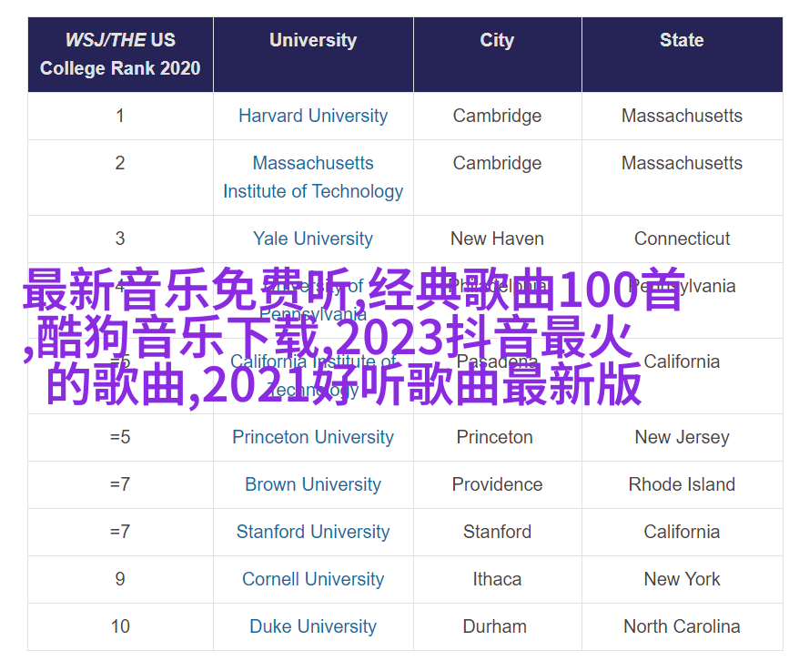Click rank '10' in the Duke row
The height and width of the screenshot is (661, 799).
click(x=120, y=626)
